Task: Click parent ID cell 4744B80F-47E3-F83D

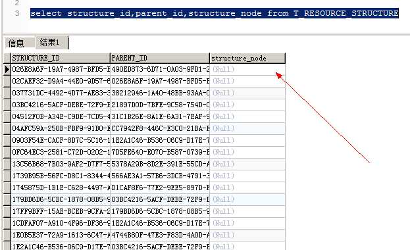Action: [160, 235]
